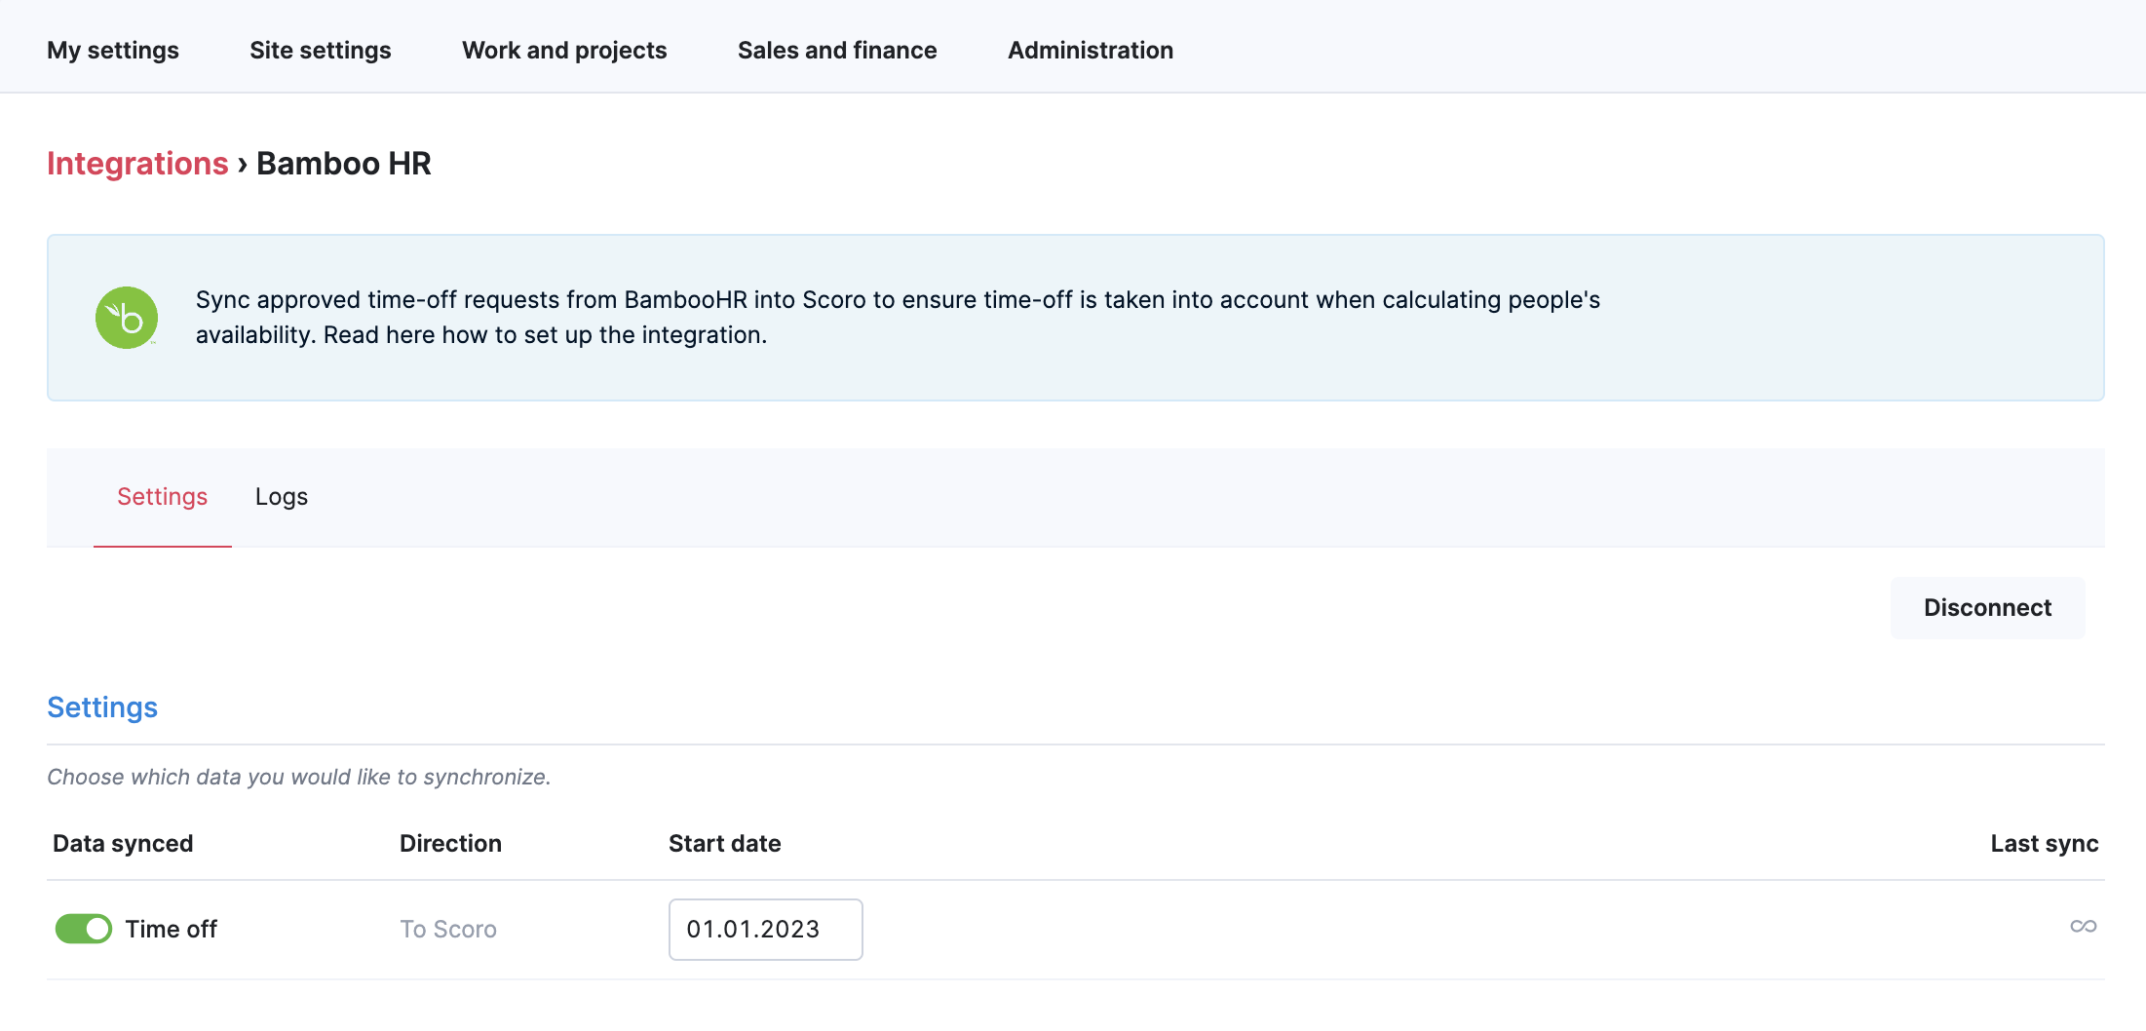Open Work and projects menu
Image resolution: width=2146 pixels, height=1031 pixels.
pos(564,51)
